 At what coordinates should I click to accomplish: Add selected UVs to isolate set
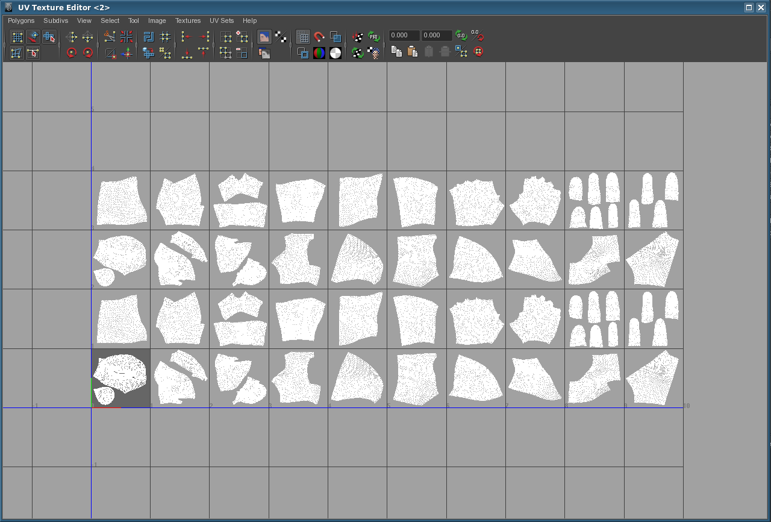coord(242,37)
